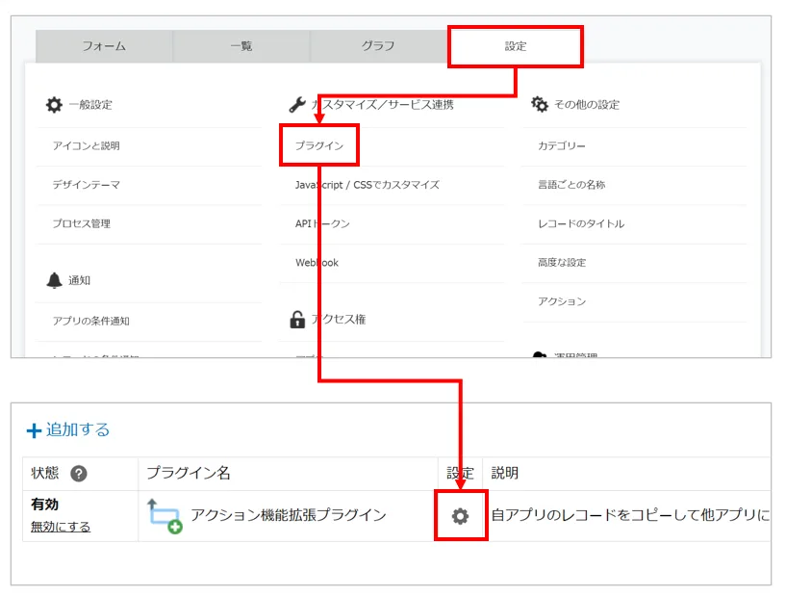Click the アクション機能拡張プラグイン icon
786x596 pixels.
pyautogui.click(x=165, y=516)
